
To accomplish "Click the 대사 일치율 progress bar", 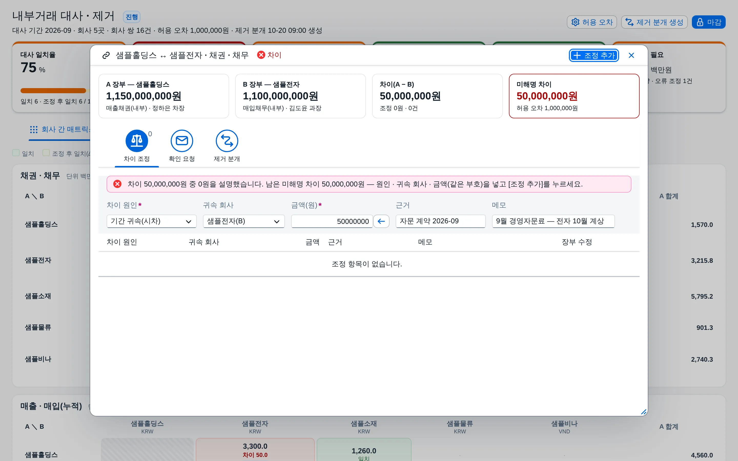I will [x=55, y=91].
